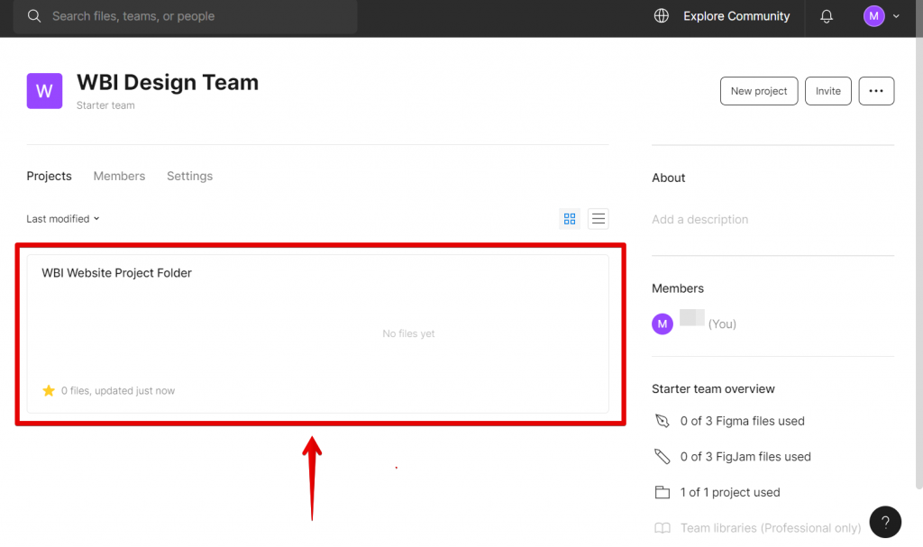Open the Settings tab
The width and height of the screenshot is (923, 547).
pyautogui.click(x=189, y=176)
